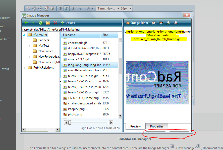Screen dimensions: 223x150
Task: Refresh the file list with green refresh icon
Action: 41,23
